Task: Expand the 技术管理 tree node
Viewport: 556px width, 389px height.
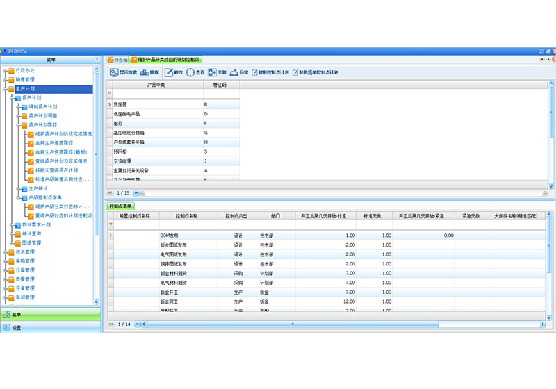Action: [x=6, y=252]
